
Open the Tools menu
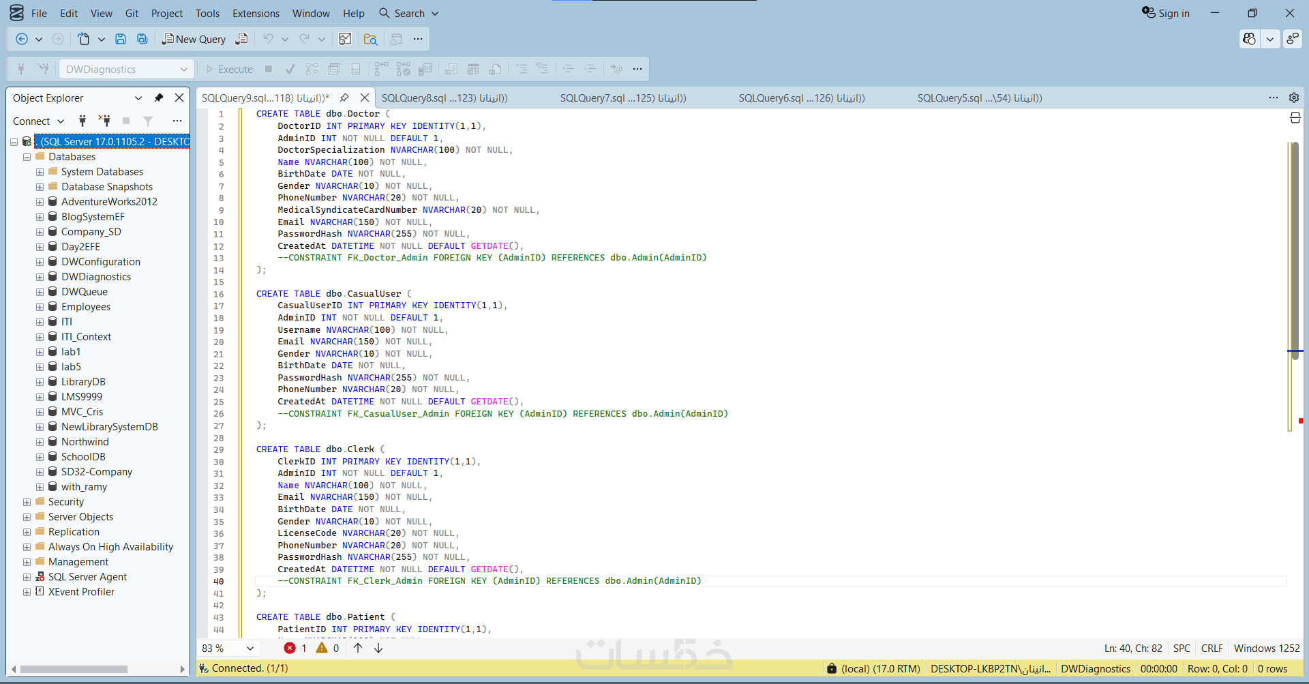click(x=207, y=13)
